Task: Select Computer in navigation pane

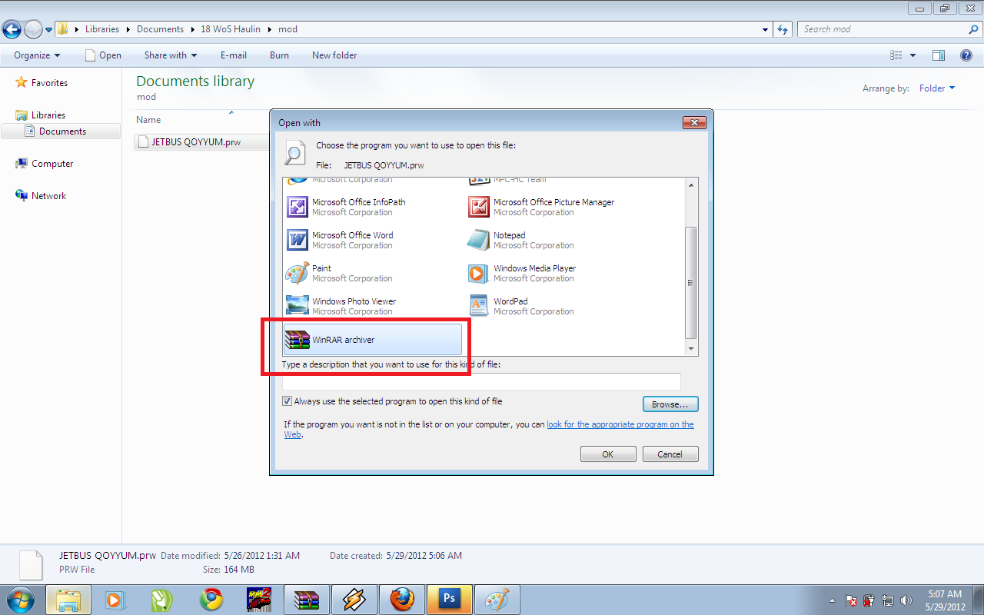Action: (52, 164)
